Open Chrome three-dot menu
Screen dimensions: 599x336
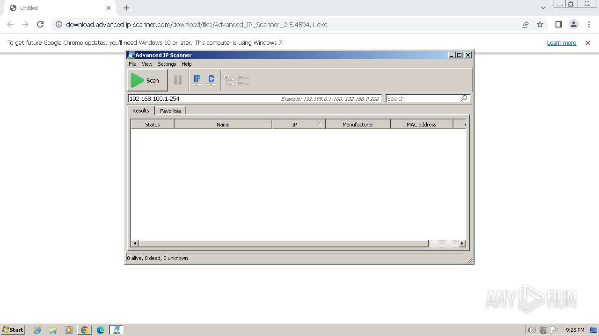click(x=589, y=24)
